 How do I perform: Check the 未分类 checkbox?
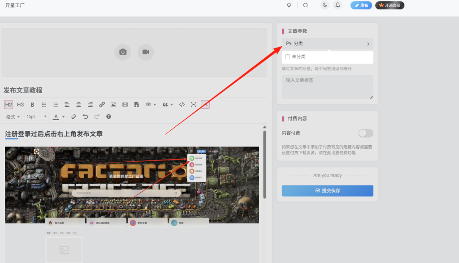coord(287,57)
